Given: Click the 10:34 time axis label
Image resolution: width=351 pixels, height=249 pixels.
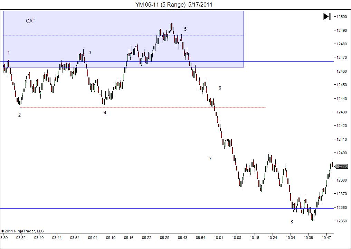Looking at the screenshot, I should (291, 238).
